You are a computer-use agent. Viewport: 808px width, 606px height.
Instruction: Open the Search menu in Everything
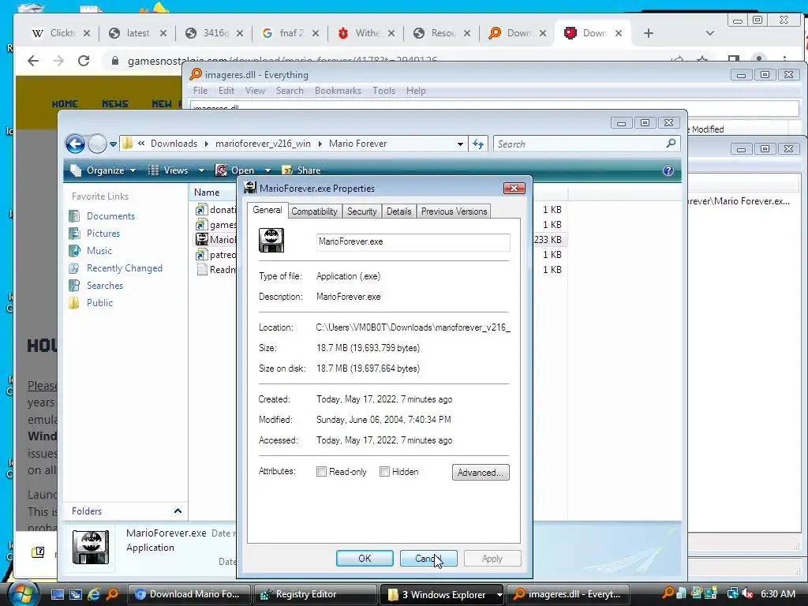click(x=290, y=91)
